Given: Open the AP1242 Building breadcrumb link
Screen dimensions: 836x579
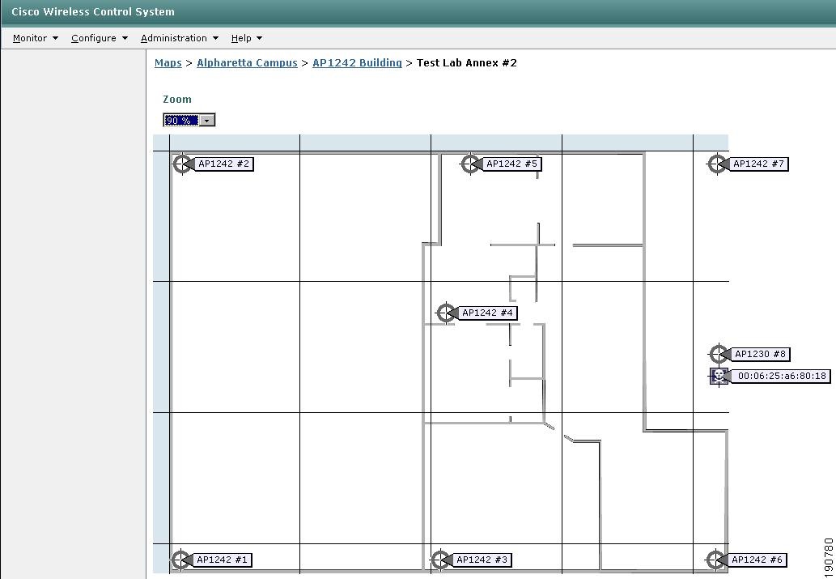Looking at the screenshot, I should click(x=357, y=63).
